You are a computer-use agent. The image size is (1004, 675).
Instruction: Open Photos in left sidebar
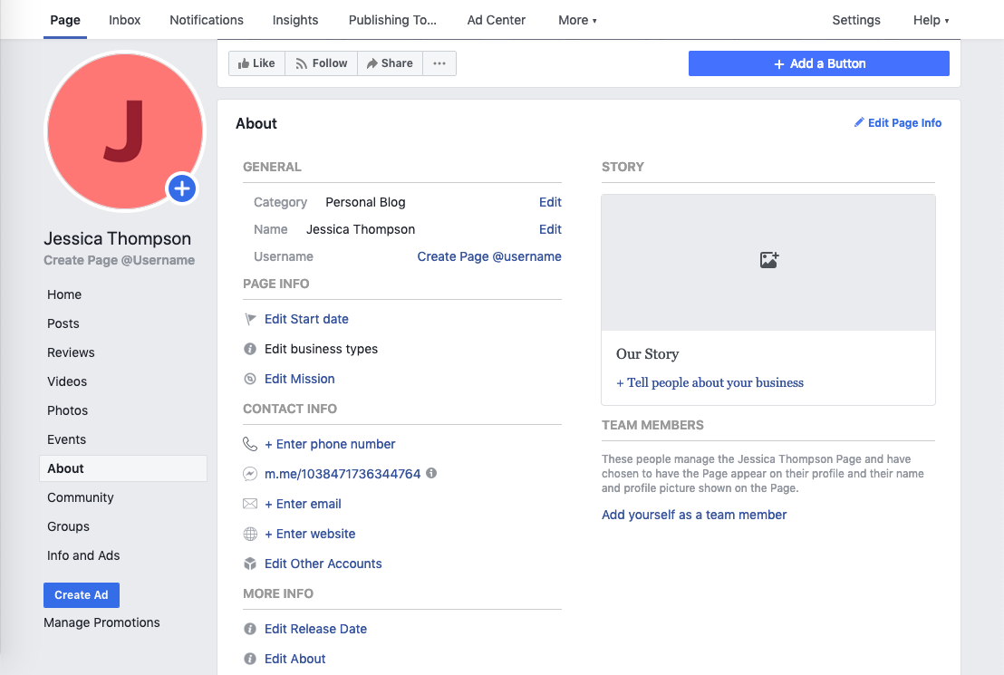[x=67, y=410]
